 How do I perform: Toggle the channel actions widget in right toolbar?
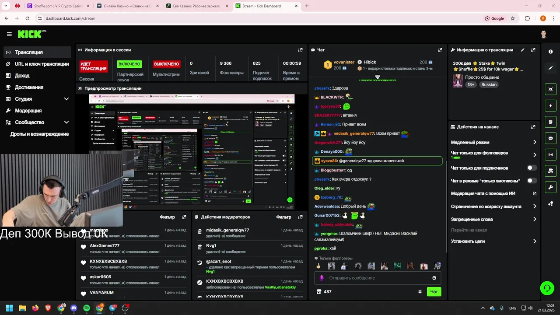tap(550, 171)
